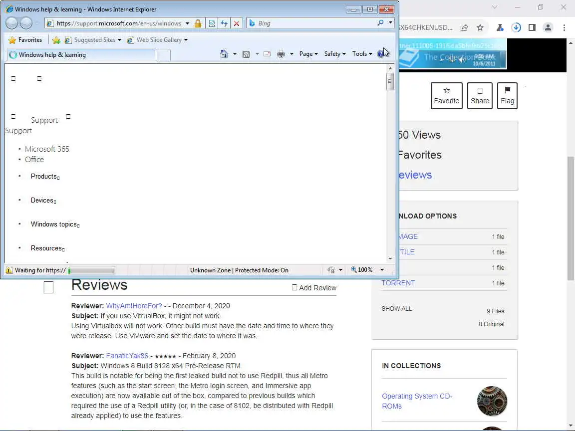
Task: Click the Chrome Labs flask icon
Action: click(x=500, y=27)
